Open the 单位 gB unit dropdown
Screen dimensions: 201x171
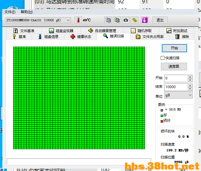179,95
